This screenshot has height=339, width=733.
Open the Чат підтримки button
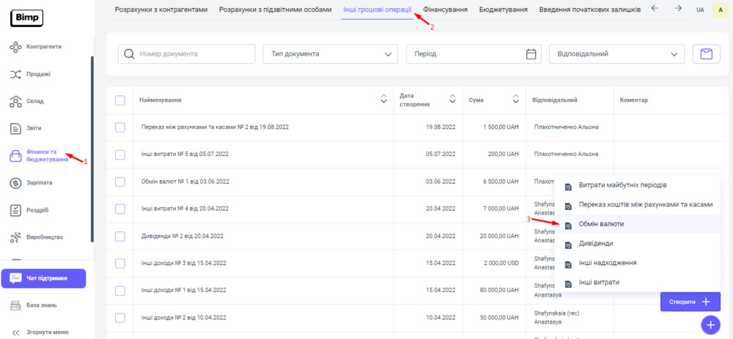coord(43,278)
